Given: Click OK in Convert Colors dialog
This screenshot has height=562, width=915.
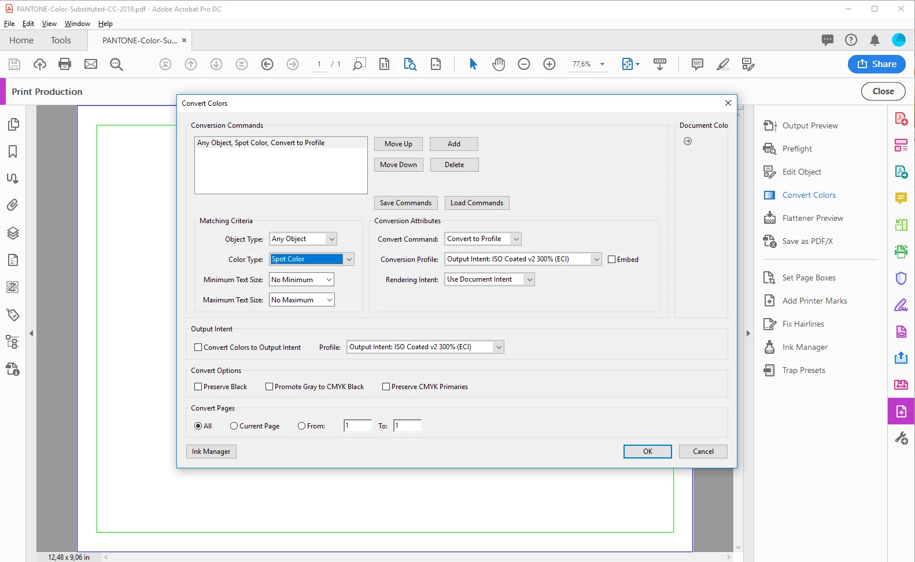Looking at the screenshot, I should (x=648, y=452).
